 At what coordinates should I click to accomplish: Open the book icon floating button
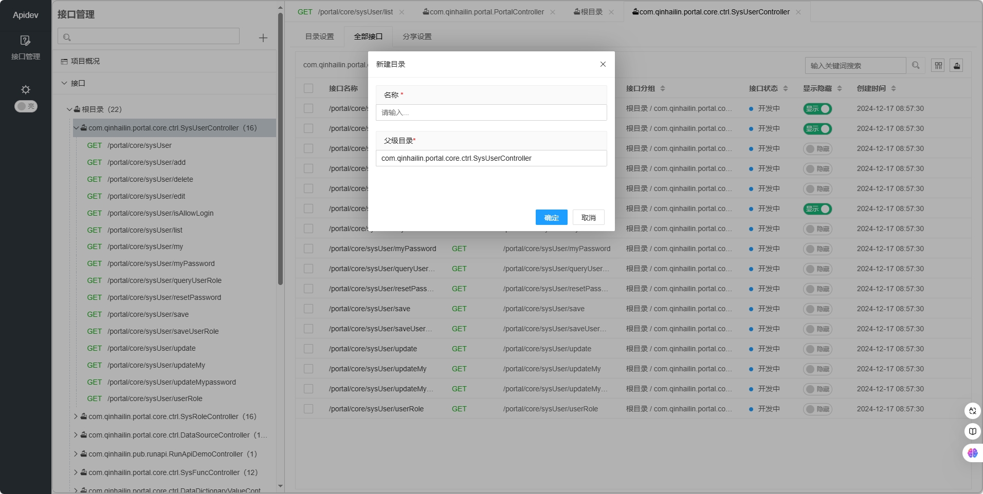[x=972, y=431]
